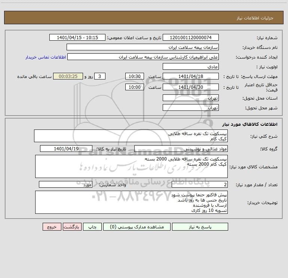Click the announcement date field 1401/04/15 - 10:15
This screenshot has width=288, height=278.
click(77, 37)
